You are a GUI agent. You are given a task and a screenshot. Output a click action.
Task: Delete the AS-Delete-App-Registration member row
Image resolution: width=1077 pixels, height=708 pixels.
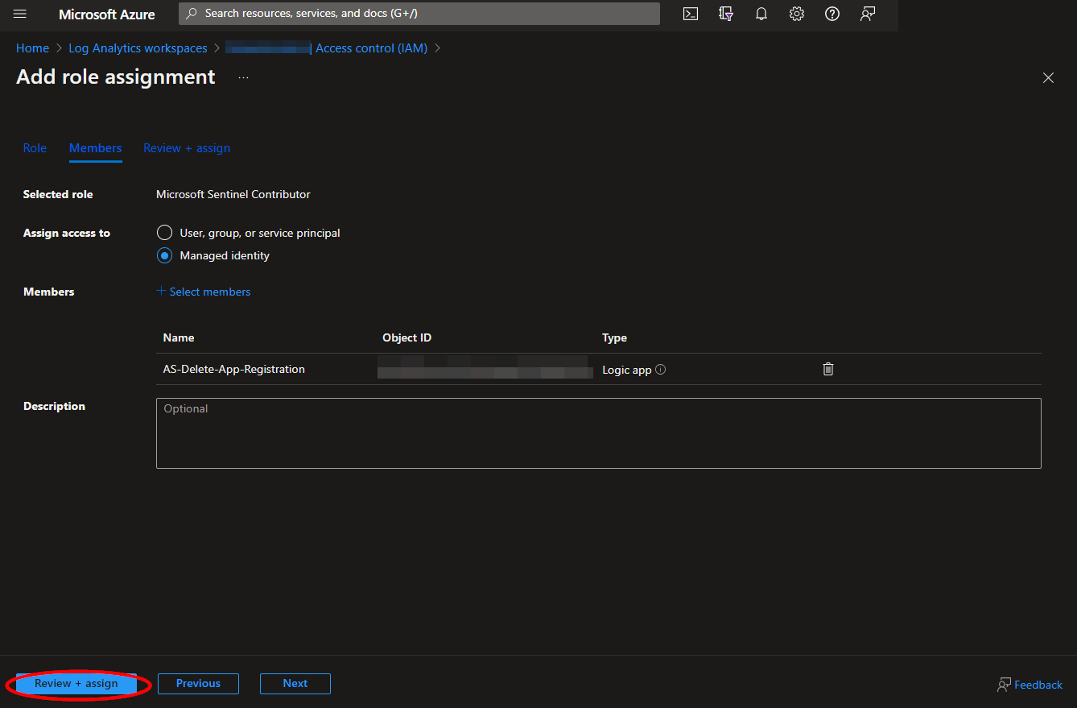click(828, 369)
